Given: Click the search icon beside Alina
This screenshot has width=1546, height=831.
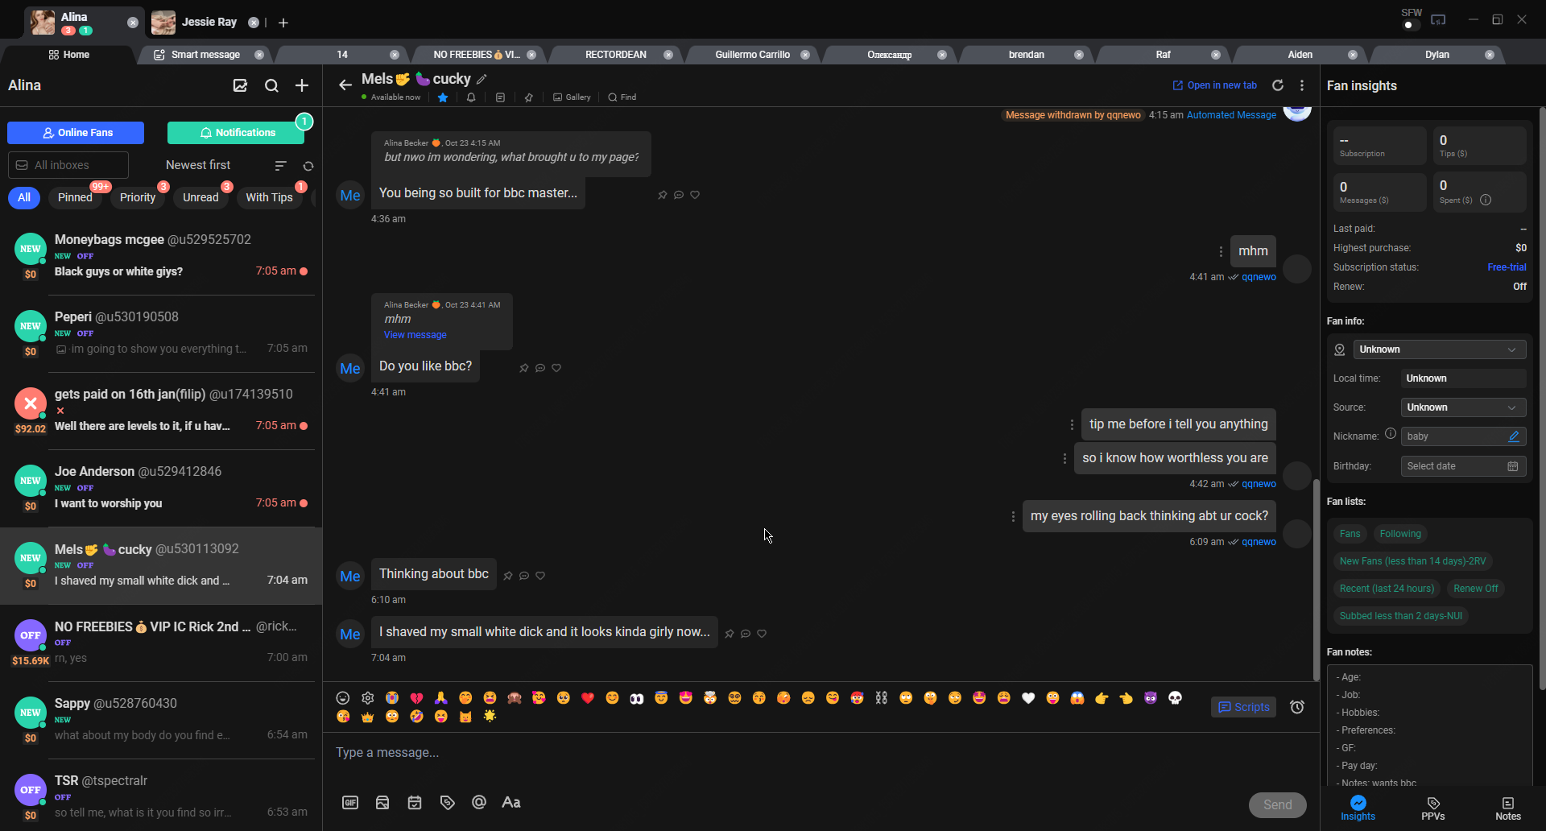Looking at the screenshot, I should pyautogui.click(x=271, y=85).
